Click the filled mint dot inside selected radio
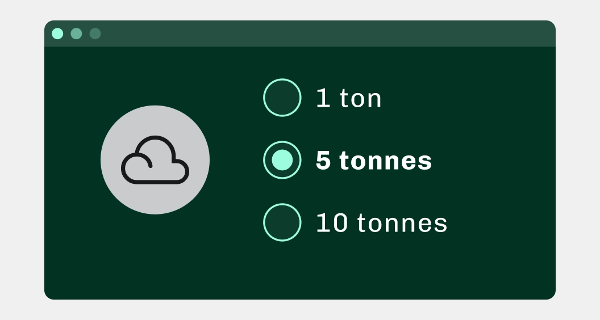 point(282,160)
